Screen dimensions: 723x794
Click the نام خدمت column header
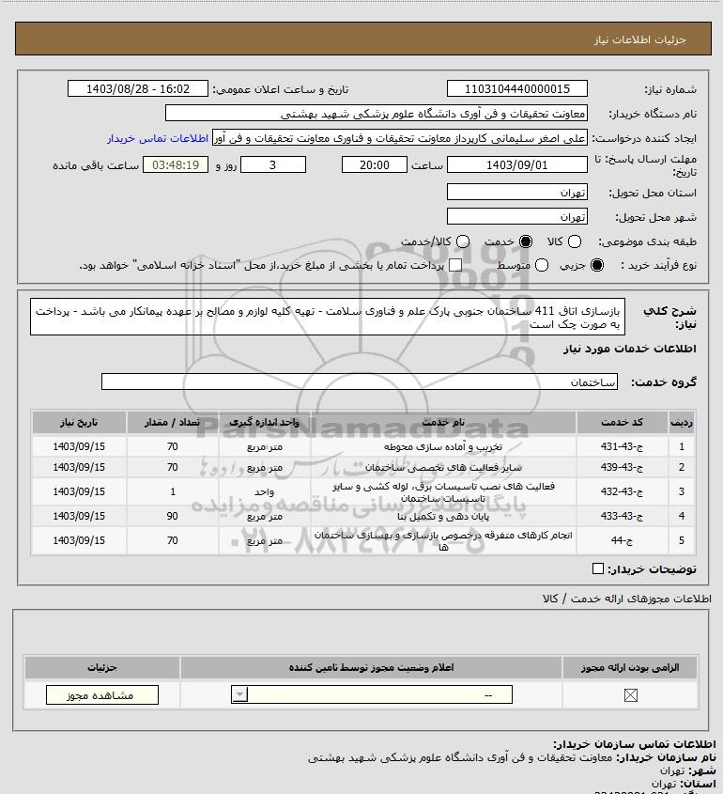point(443,422)
